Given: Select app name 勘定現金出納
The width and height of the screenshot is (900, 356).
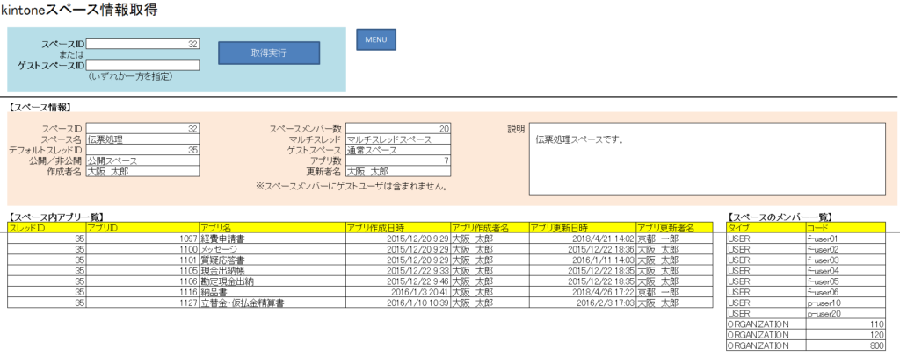Looking at the screenshot, I should 272,281.
